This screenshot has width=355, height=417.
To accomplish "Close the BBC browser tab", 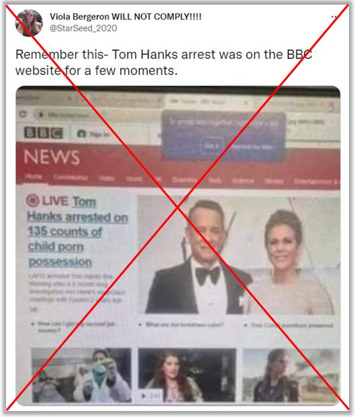I will pyautogui.click(x=246, y=103).
